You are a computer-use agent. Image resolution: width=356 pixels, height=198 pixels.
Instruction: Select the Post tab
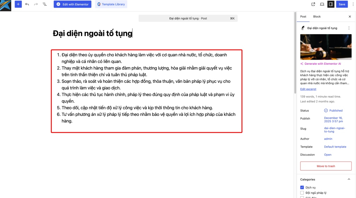pos(303,16)
